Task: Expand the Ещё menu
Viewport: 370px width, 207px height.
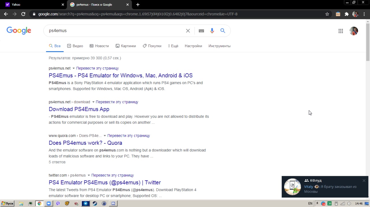Action: tap(173, 46)
